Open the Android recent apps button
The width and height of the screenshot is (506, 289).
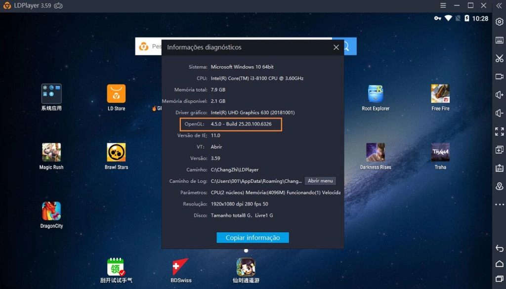point(499,279)
